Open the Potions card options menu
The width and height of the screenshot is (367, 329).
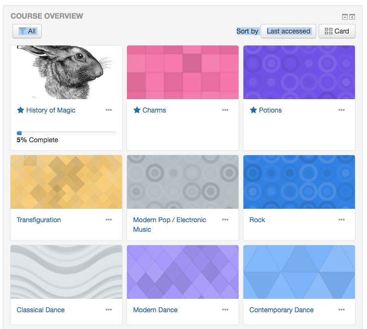[x=342, y=110]
